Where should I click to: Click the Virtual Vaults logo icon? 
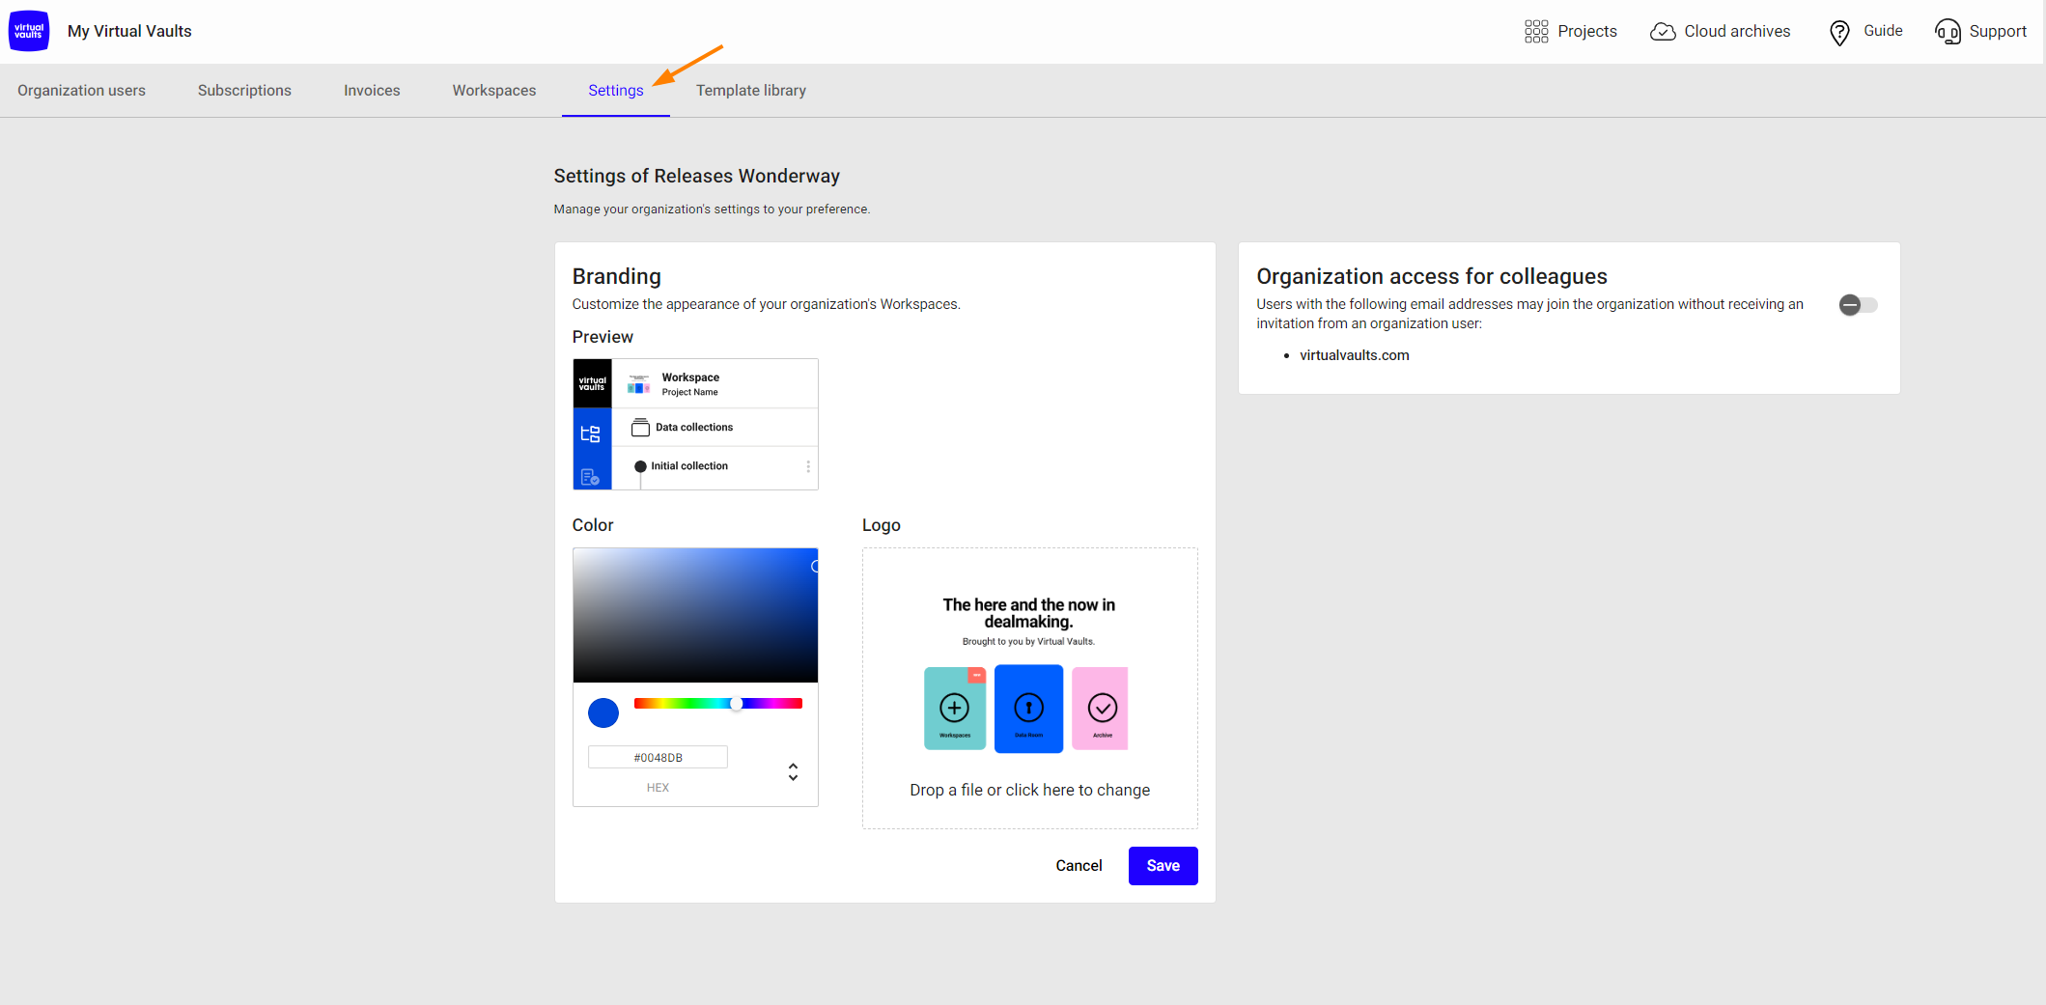29,31
